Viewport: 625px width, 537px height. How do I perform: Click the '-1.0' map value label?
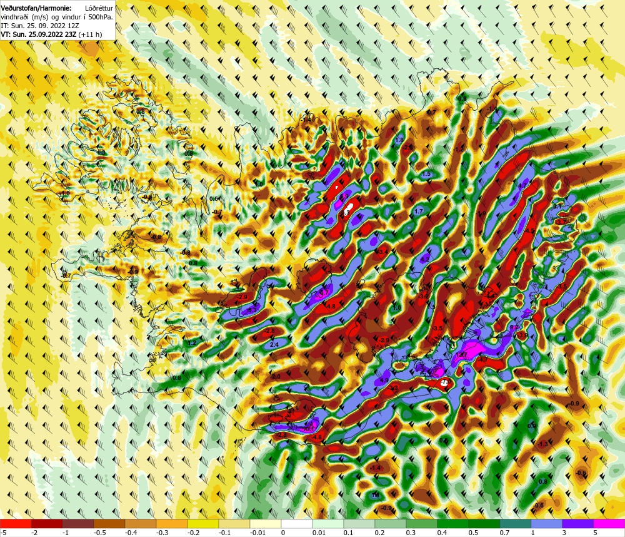(x=64, y=193)
